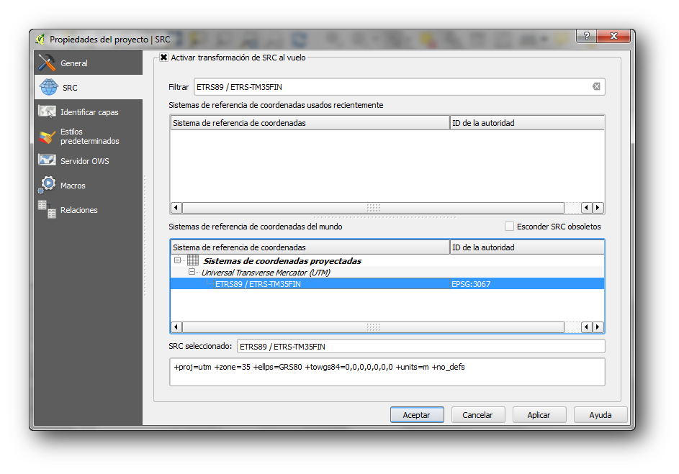Click the world list horizontal scrollbar thumb
Image resolution: width=679 pixels, height=474 pixels.
tap(373, 327)
